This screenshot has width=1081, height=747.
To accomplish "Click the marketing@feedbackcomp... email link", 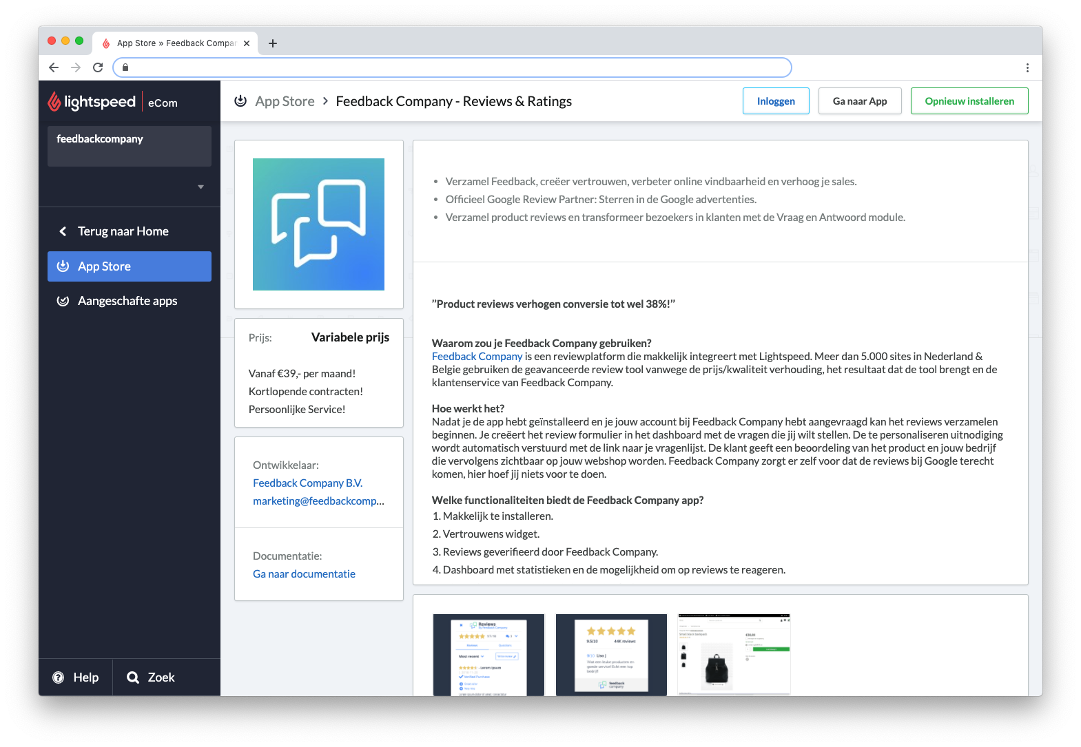I will pos(318,501).
